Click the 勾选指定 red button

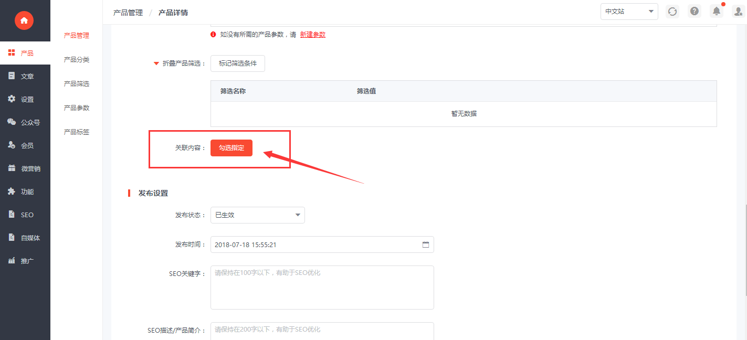[x=232, y=148]
